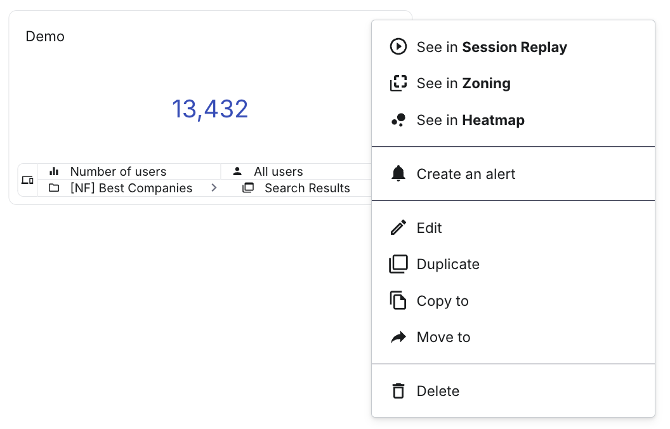Screen dimensions: 670x429
Task: Click the bar chart icon beside Number of users
Action: (54, 171)
